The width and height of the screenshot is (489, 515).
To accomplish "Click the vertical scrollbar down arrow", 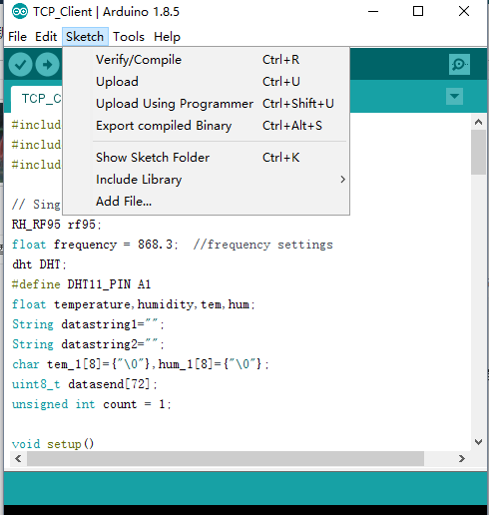I will tap(478, 442).
